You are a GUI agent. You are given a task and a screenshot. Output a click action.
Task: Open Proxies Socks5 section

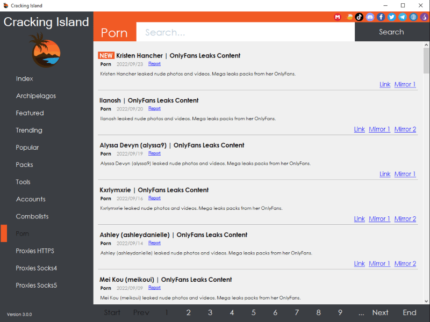pos(36,286)
